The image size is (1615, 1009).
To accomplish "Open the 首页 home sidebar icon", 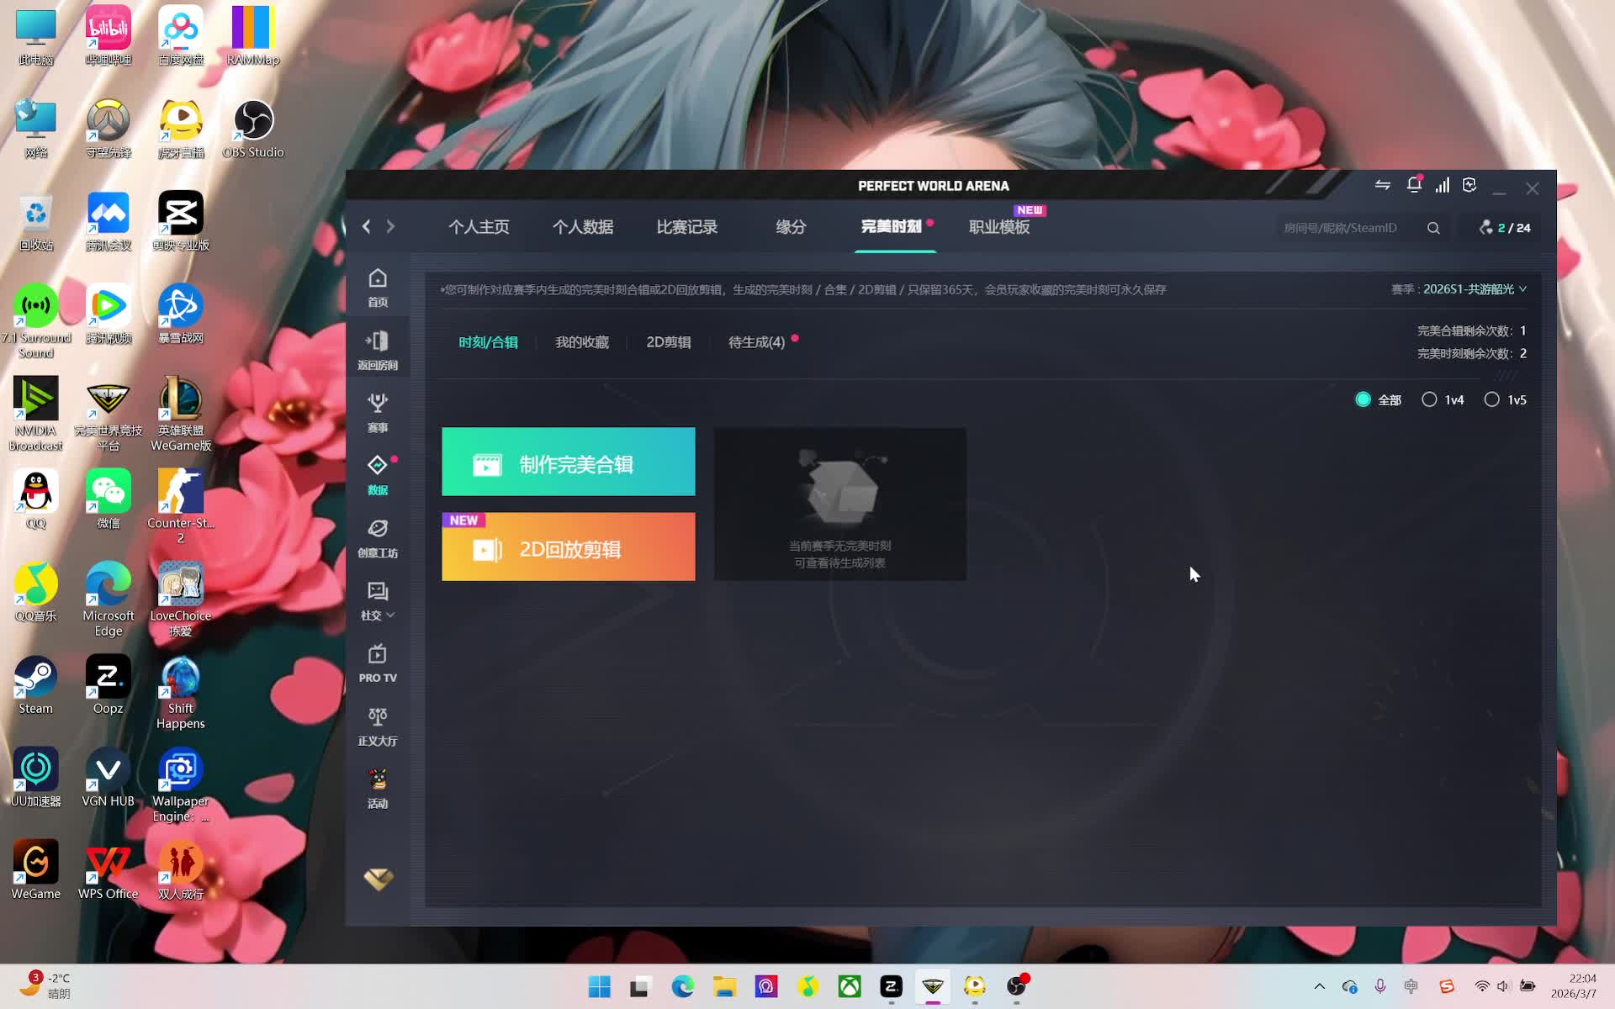I will tap(378, 287).
